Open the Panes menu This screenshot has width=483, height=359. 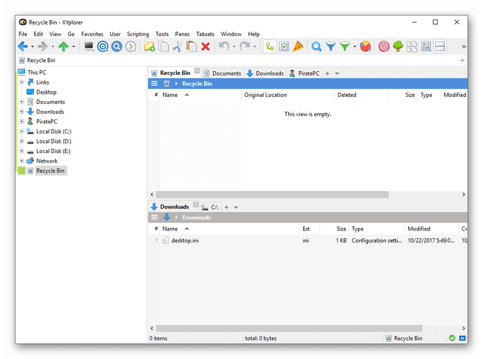coord(182,34)
